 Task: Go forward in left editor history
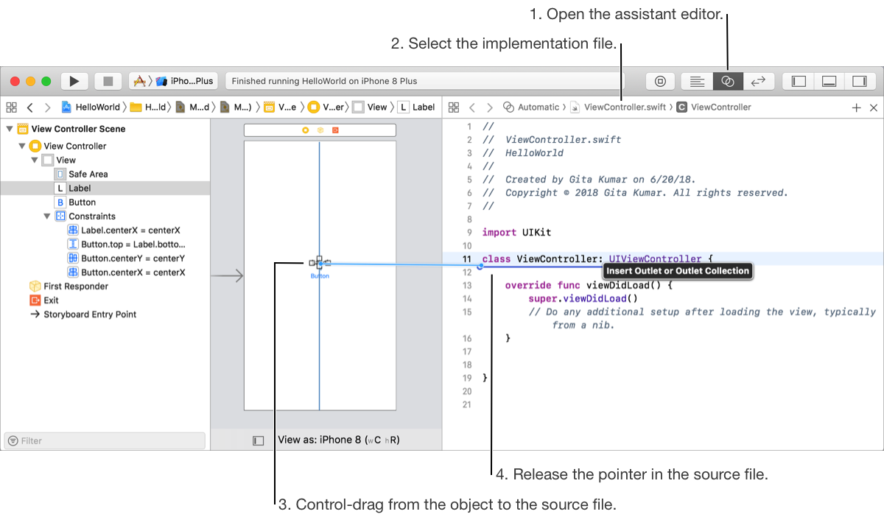click(47, 107)
